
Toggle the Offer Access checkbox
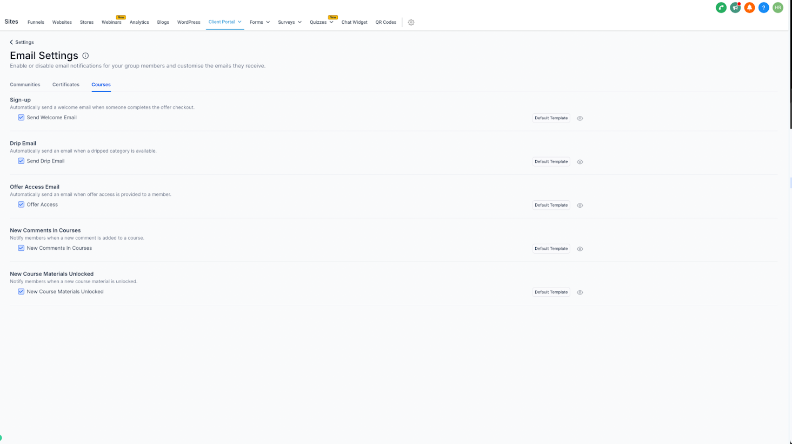(x=21, y=204)
